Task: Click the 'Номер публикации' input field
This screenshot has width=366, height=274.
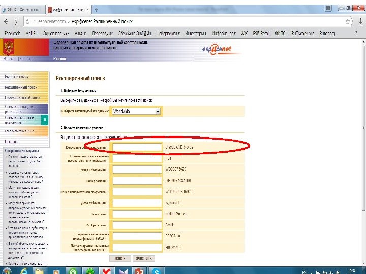Action: pos(137,169)
